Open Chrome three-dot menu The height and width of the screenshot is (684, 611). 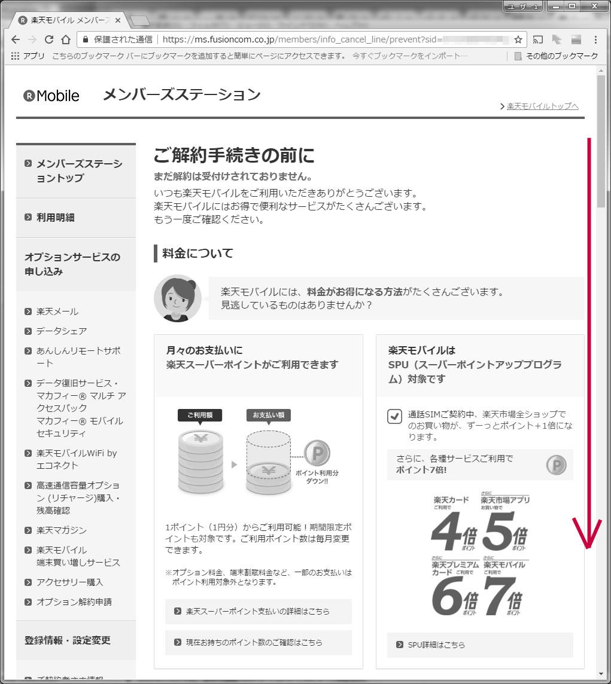pyautogui.click(x=595, y=39)
